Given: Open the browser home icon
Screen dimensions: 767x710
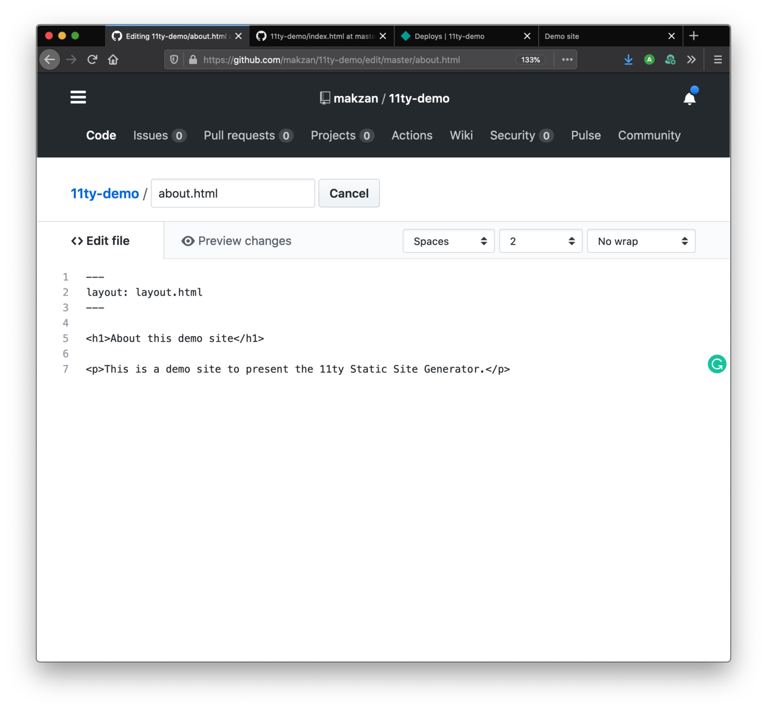Looking at the screenshot, I should tap(113, 59).
